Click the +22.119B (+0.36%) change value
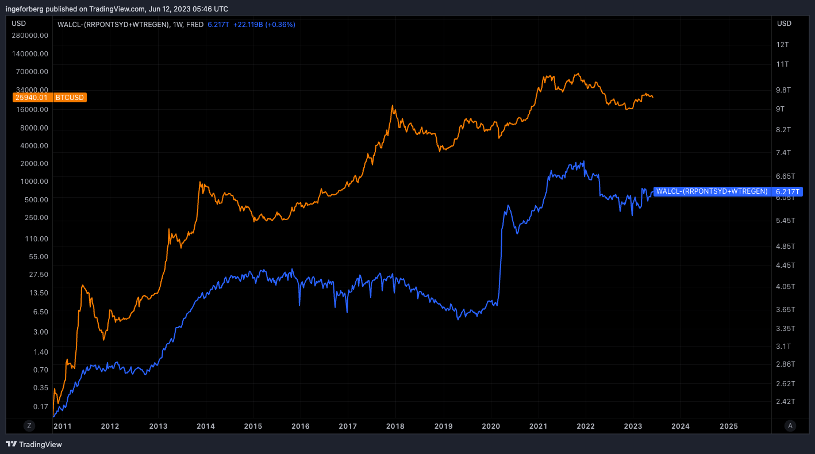Viewport: 815px width, 454px height. click(264, 25)
